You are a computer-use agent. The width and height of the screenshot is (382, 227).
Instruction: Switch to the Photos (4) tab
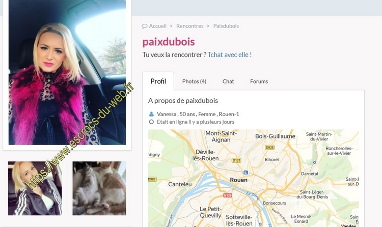pyautogui.click(x=194, y=81)
